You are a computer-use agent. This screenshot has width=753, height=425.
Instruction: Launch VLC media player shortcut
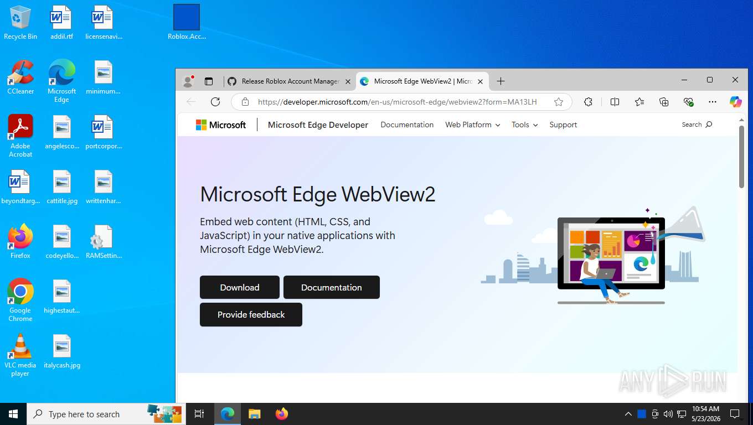[x=20, y=355]
